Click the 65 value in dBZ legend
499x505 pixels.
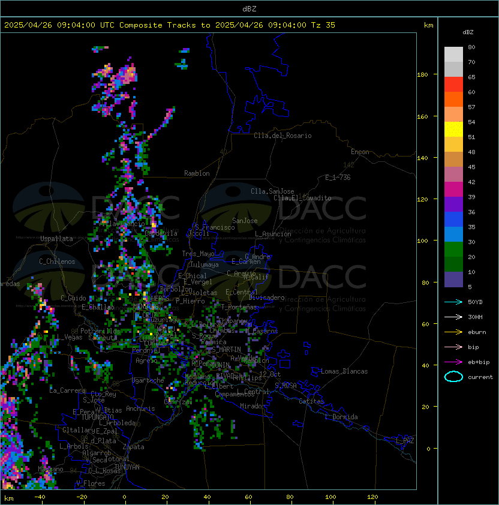tap(471, 77)
